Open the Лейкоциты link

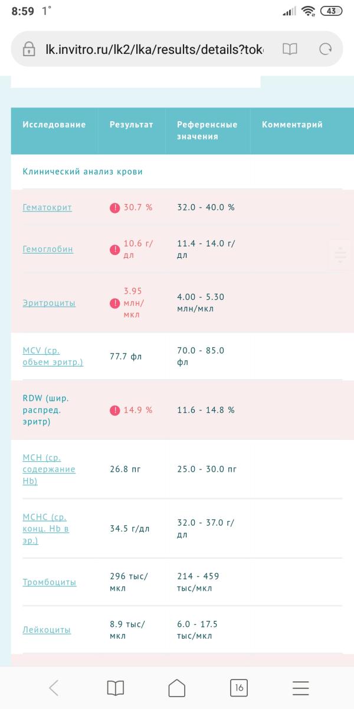[x=47, y=630]
